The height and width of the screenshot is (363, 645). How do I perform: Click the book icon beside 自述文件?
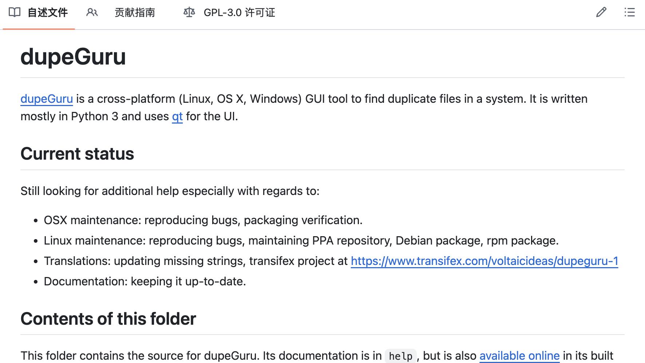(15, 12)
